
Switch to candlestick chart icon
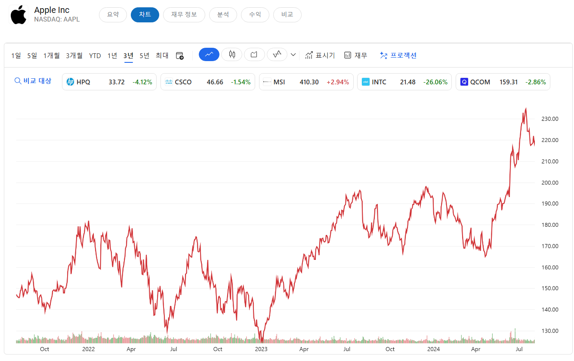click(x=232, y=55)
